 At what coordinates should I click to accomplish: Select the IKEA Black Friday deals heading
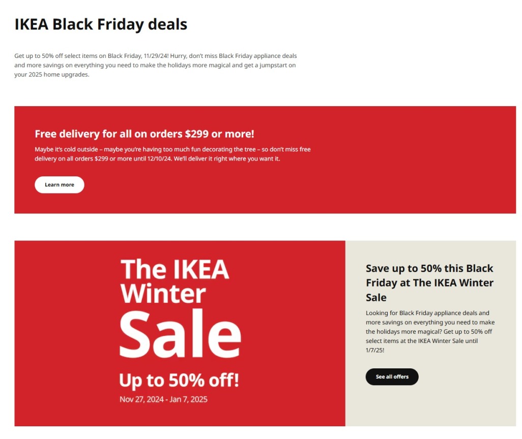pyautogui.click(x=101, y=24)
